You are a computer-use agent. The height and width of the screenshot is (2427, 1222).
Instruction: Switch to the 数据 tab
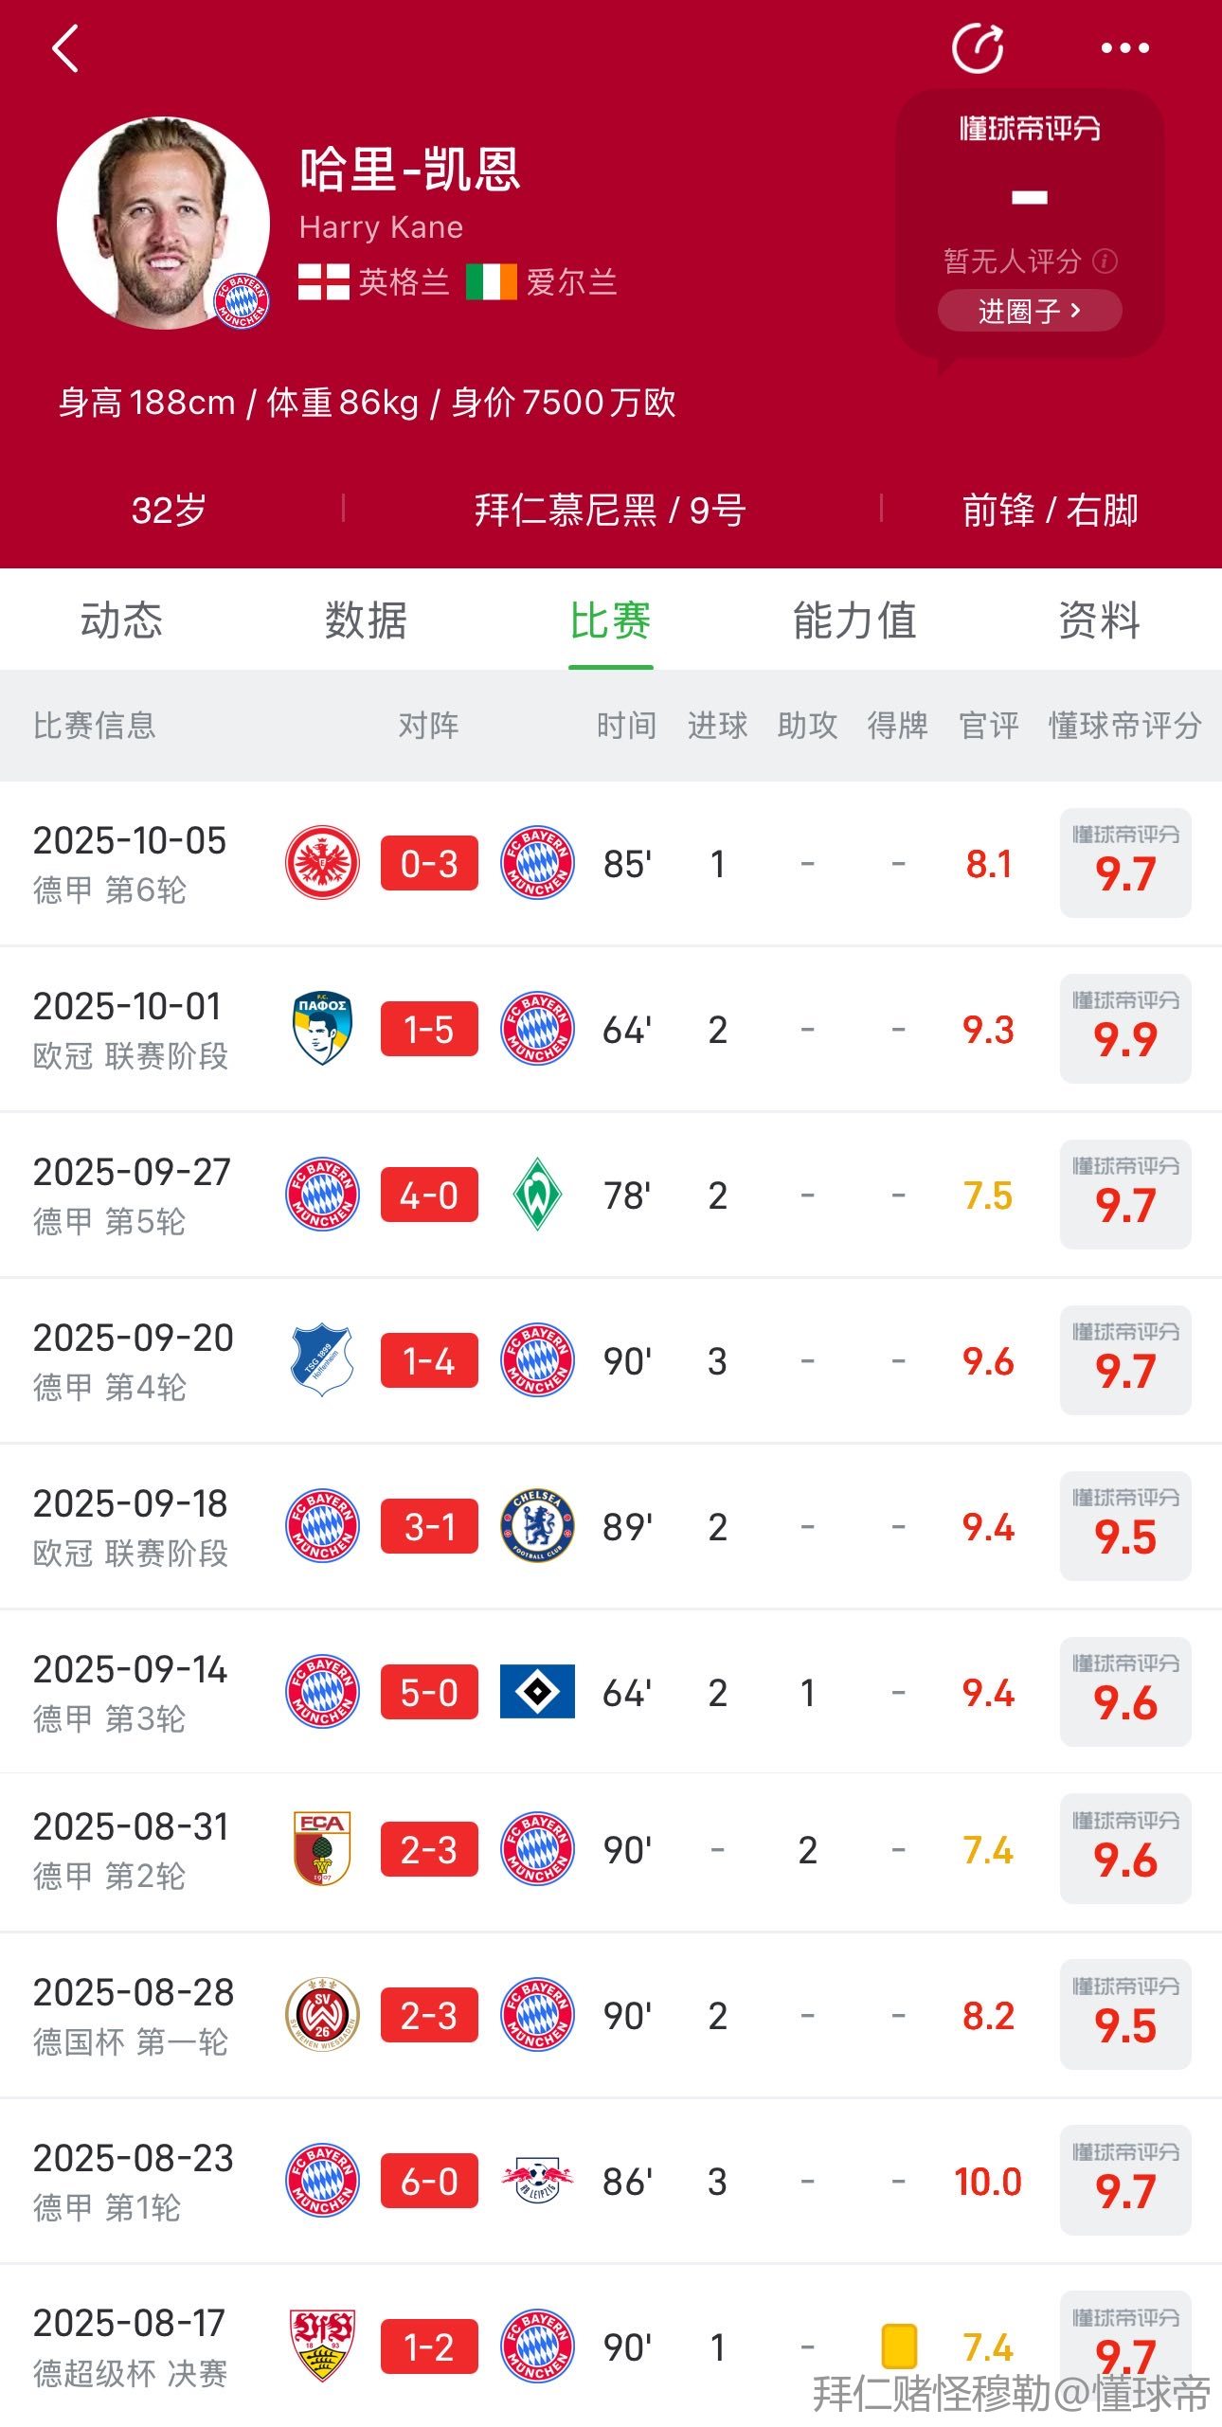pos(366,621)
